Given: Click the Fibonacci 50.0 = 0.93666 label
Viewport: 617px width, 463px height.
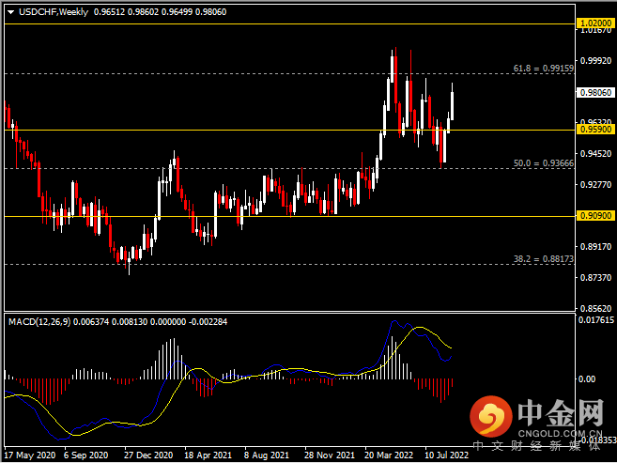Looking at the screenshot, I should pos(544,163).
